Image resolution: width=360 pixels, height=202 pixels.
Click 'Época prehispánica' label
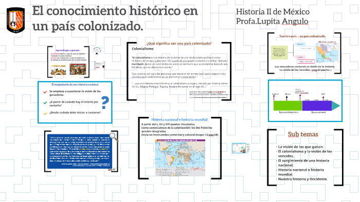(x=289, y=112)
